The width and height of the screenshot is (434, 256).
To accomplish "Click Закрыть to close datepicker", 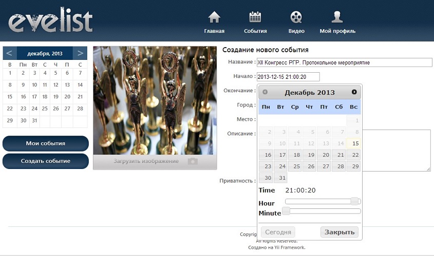I will [x=339, y=232].
